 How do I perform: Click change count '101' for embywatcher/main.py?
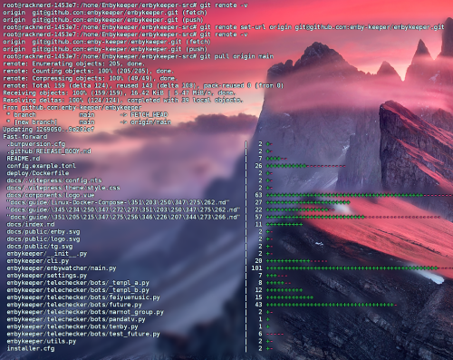(256, 268)
